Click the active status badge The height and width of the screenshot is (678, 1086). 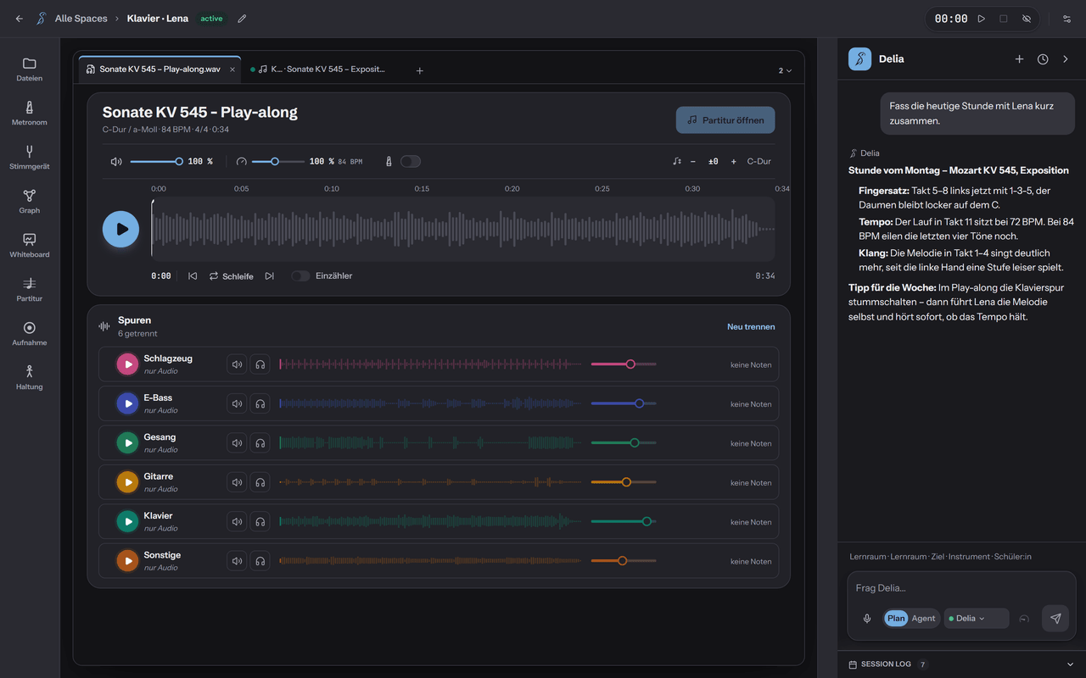(211, 19)
